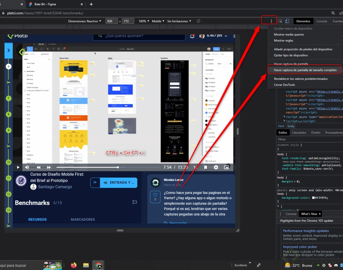Viewport: 343px width, 270px height.
Task: Jump to class marker 10 in the timeline
Action: coord(9,162)
